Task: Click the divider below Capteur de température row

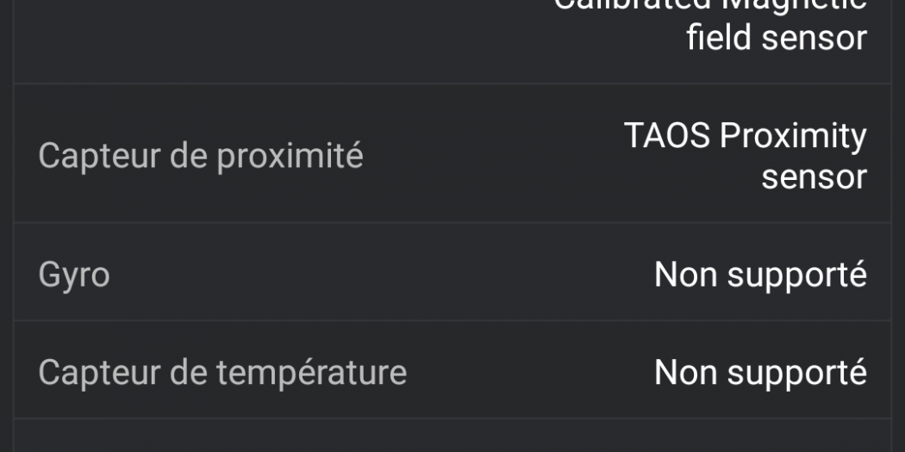Action: (452, 419)
